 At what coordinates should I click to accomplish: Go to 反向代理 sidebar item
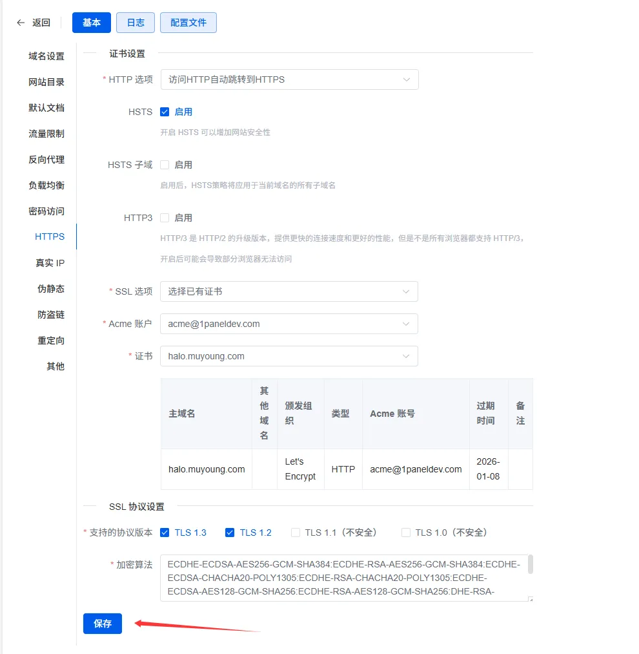pyautogui.click(x=46, y=160)
